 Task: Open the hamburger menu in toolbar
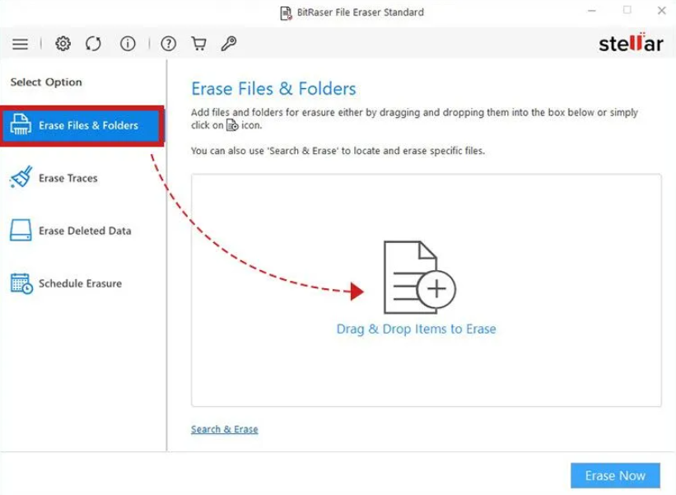pyautogui.click(x=20, y=44)
